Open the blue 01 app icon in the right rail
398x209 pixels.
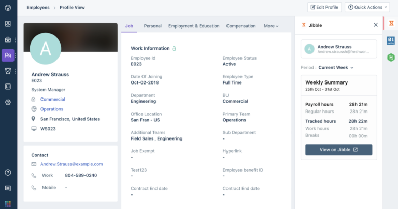(391, 40)
